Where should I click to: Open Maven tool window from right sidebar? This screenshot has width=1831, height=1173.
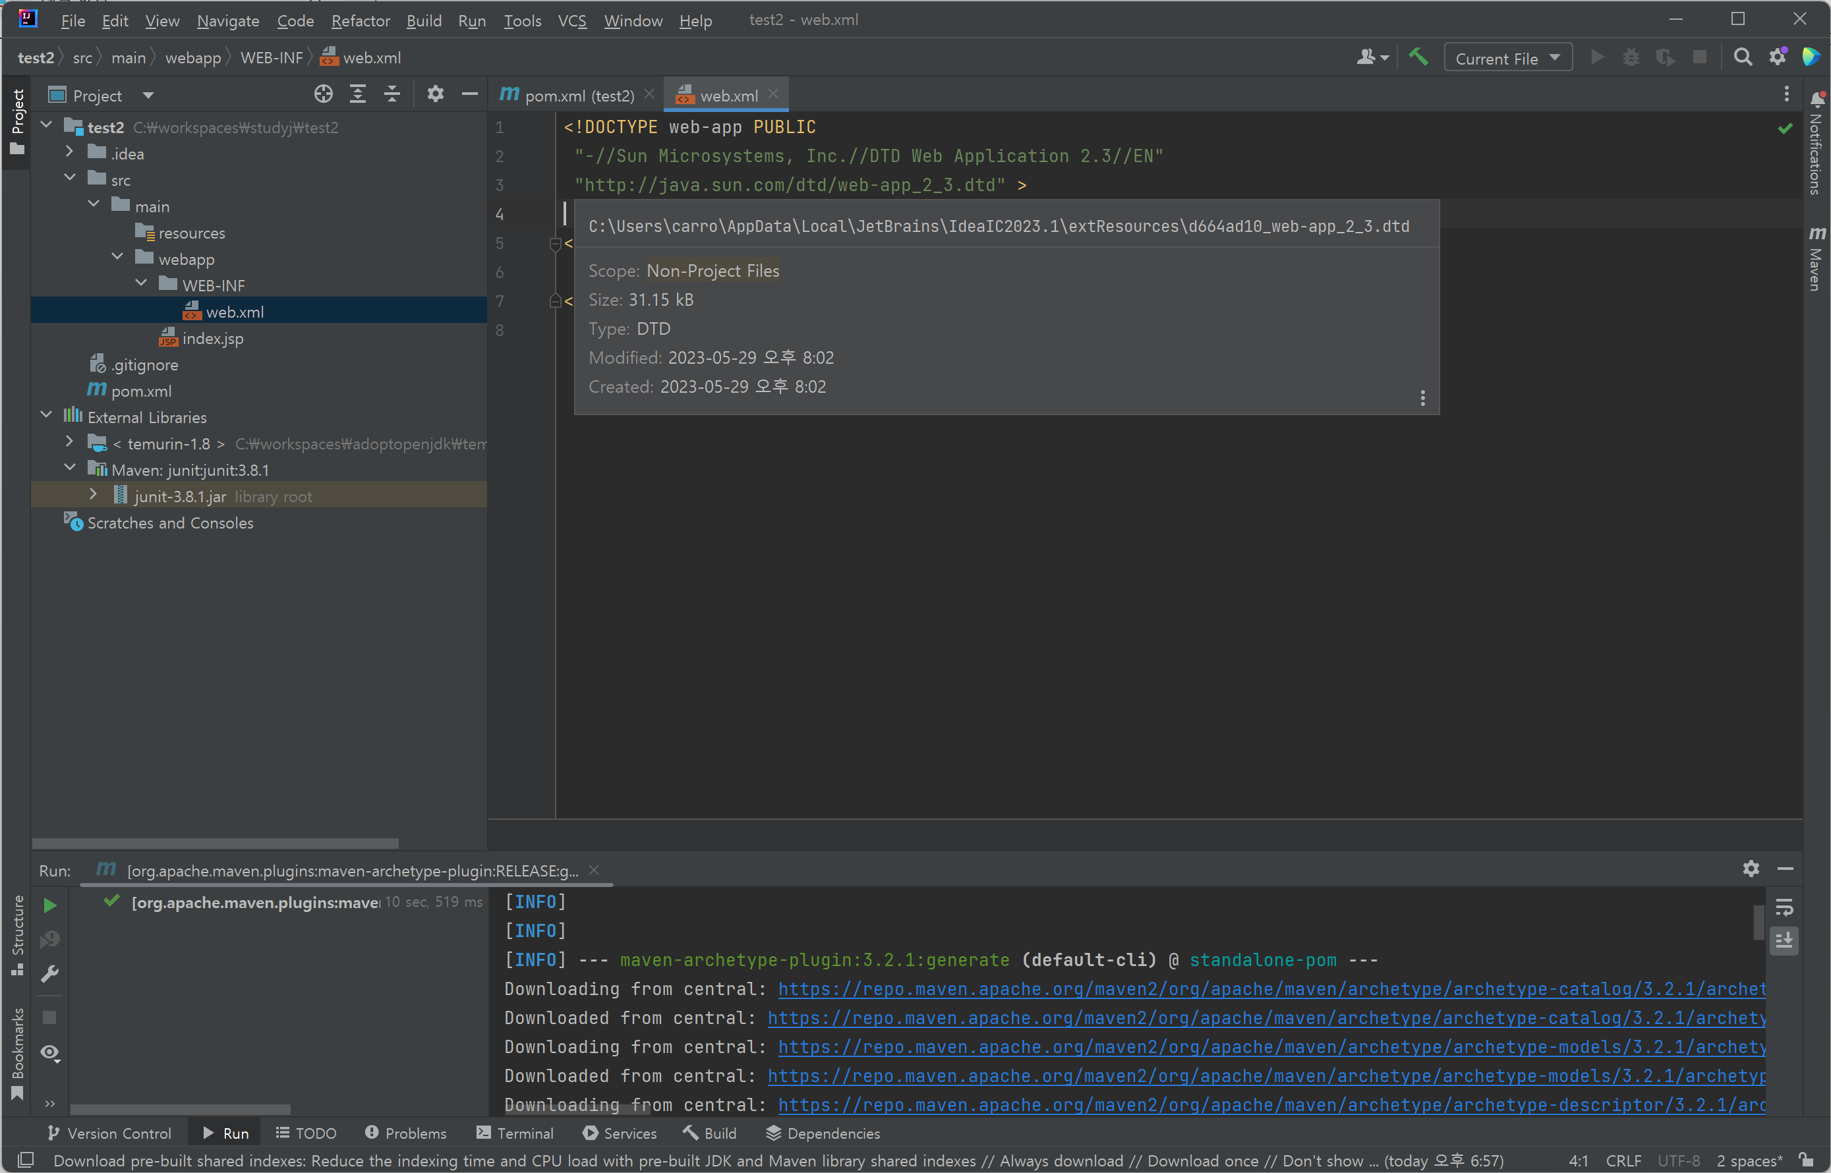[1816, 259]
